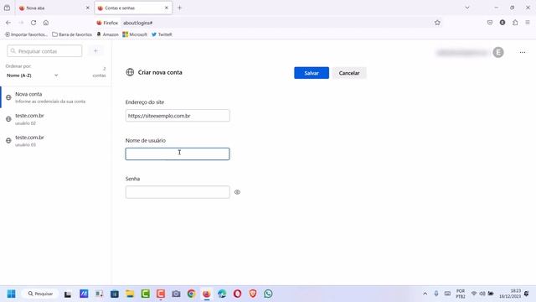
Task: Select teste.com.br usuário 02 entry
Action: click(x=56, y=119)
